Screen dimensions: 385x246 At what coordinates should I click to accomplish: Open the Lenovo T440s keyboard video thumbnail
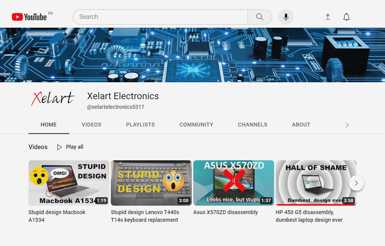(151, 183)
